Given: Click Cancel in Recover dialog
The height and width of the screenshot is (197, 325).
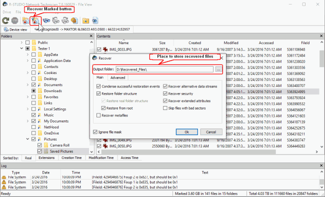Looking at the screenshot, I should click(211, 132).
